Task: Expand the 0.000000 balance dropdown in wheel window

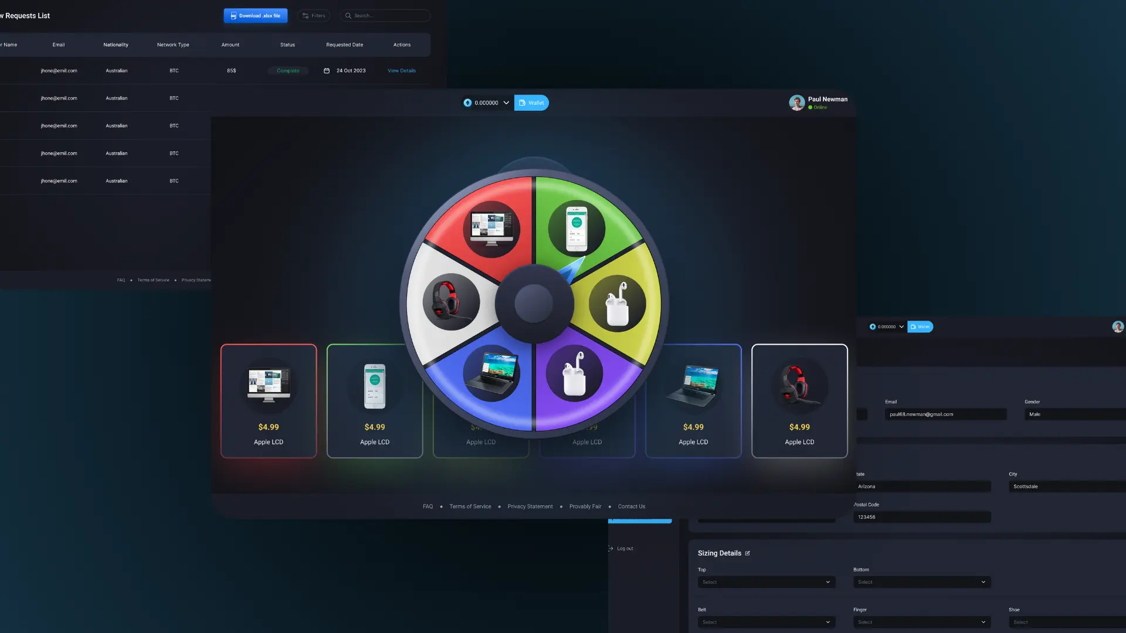Action: coord(506,103)
